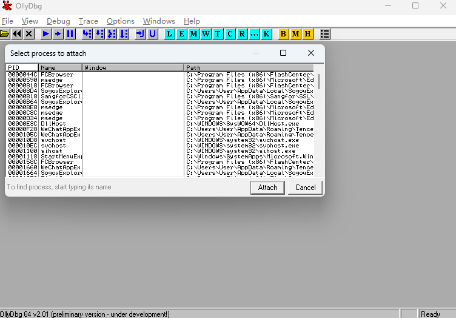The height and width of the screenshot is (318, 456).
Task: Select FCBrowser process with PID 00000818
Action: point(160,86)
